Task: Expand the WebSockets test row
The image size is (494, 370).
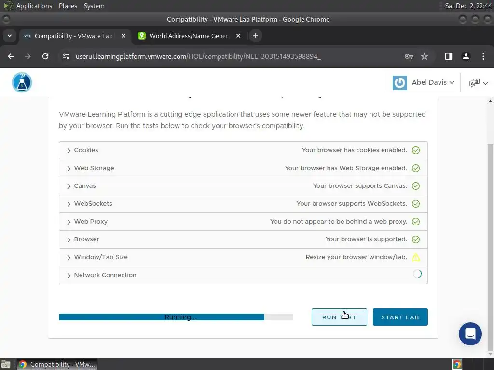Action: click(x=243, y=204)
